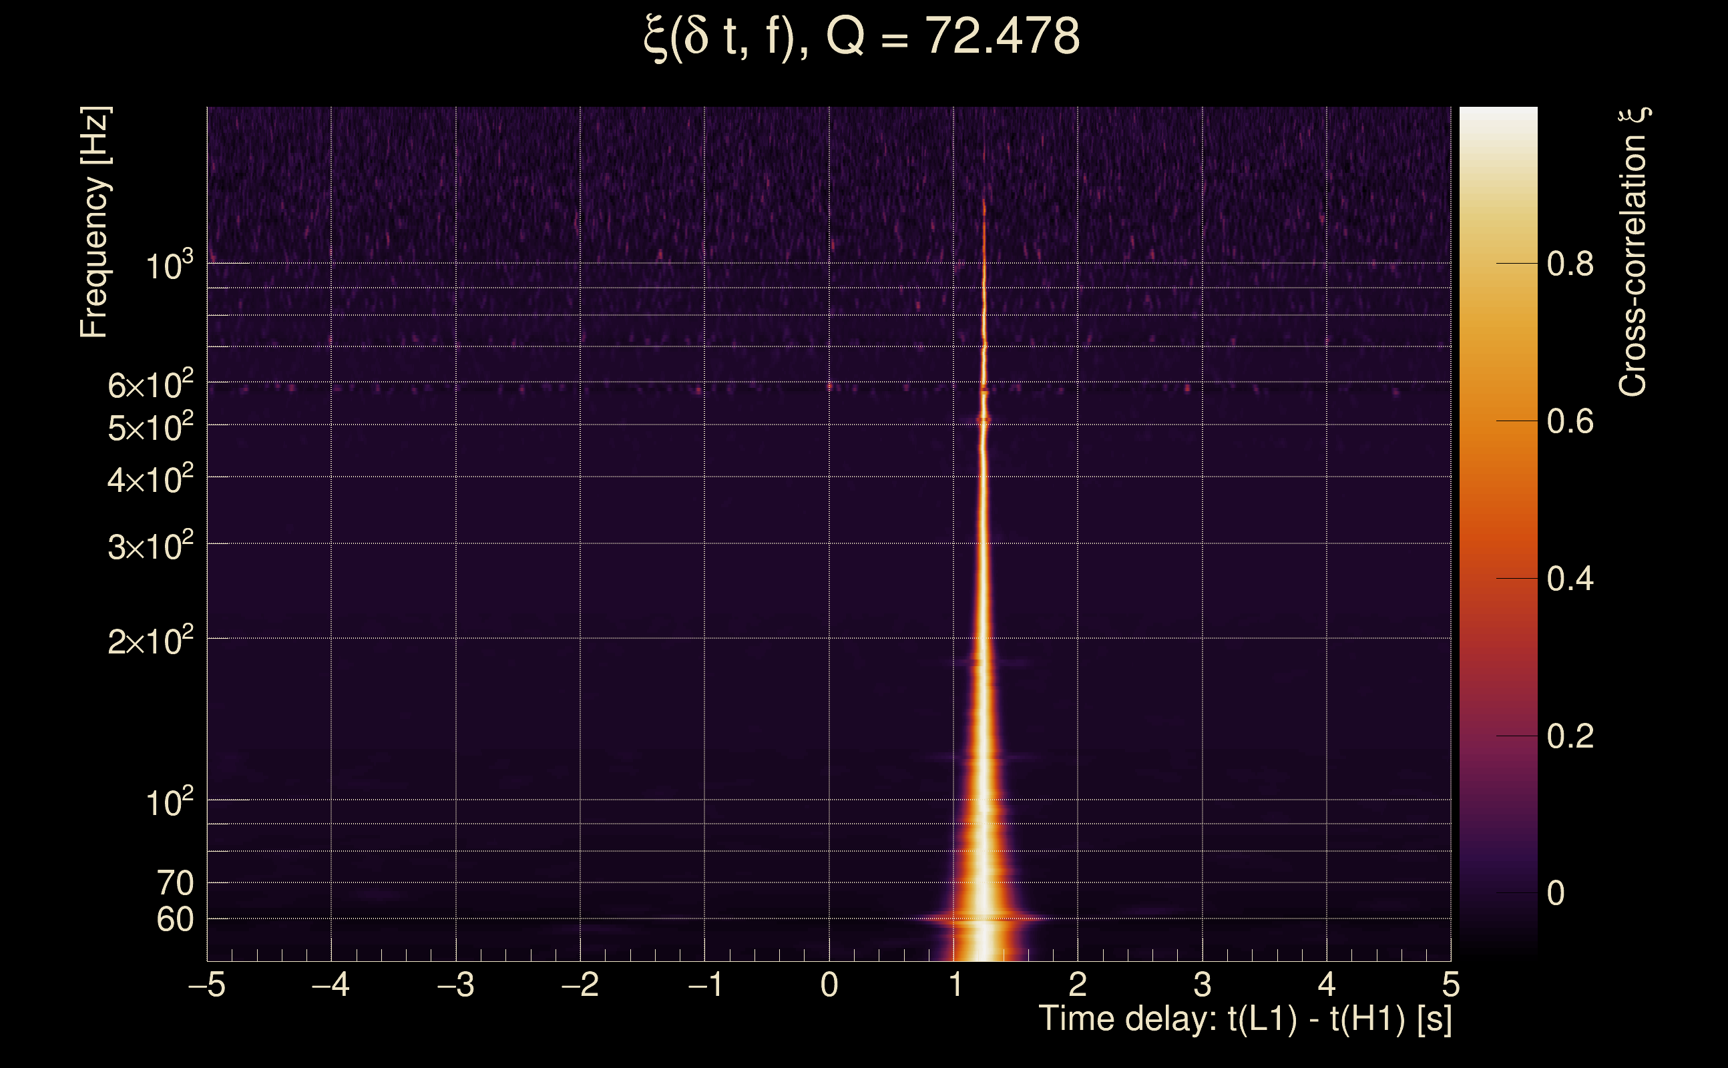Click the Frequency [Hz] axis label
The image size is (1728, 1068).
(x=94, y=222)
